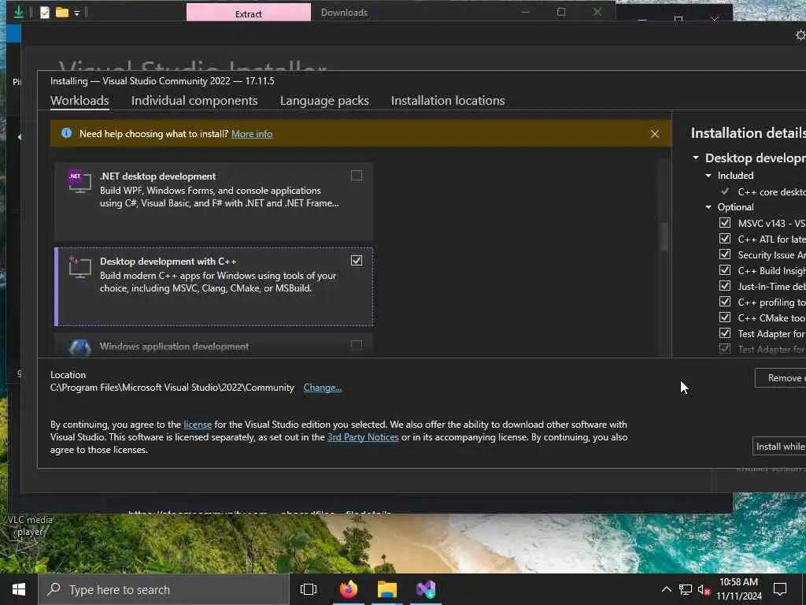Click the 'Installing — Visual Studio Community 2022' title
The height and width of the screenshot is (605, 806).
[x=162, y=81]
